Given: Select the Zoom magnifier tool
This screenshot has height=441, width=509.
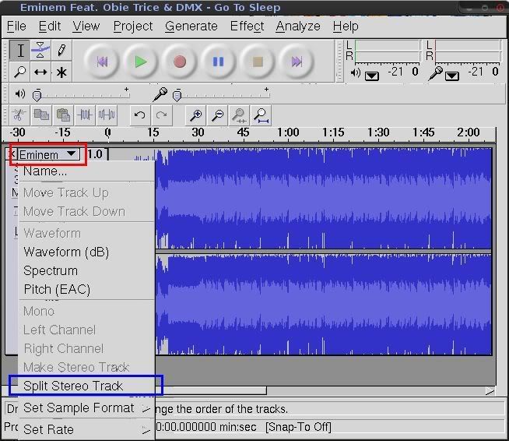Looking at the screenshot, I should 20,71.
